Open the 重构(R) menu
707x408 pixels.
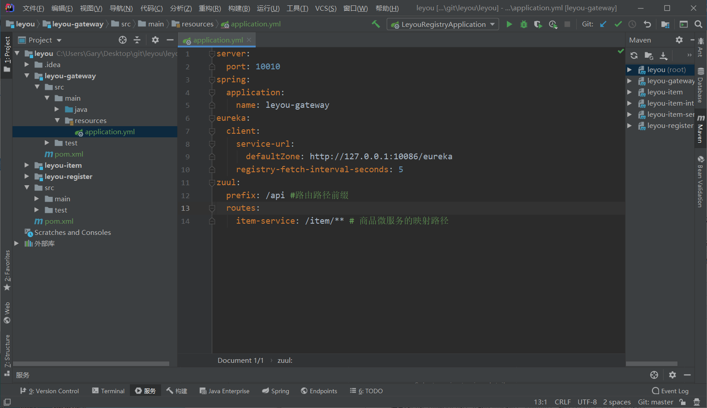tap(210, 8)
